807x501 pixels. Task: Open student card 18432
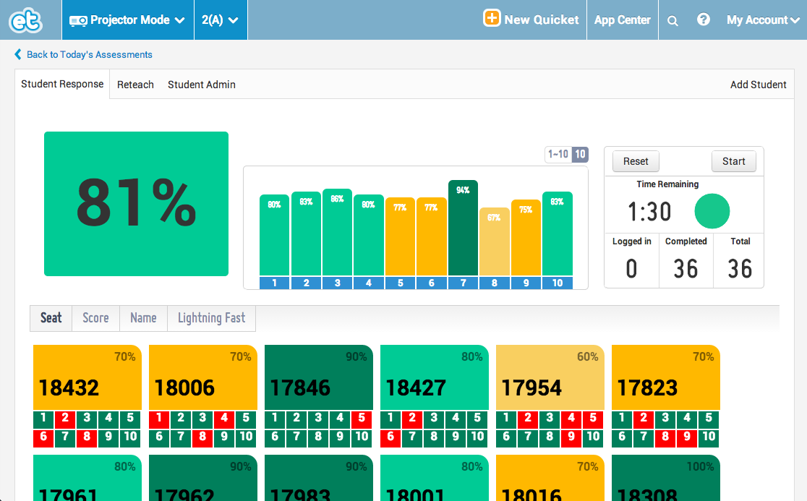(x=87, y=377)
